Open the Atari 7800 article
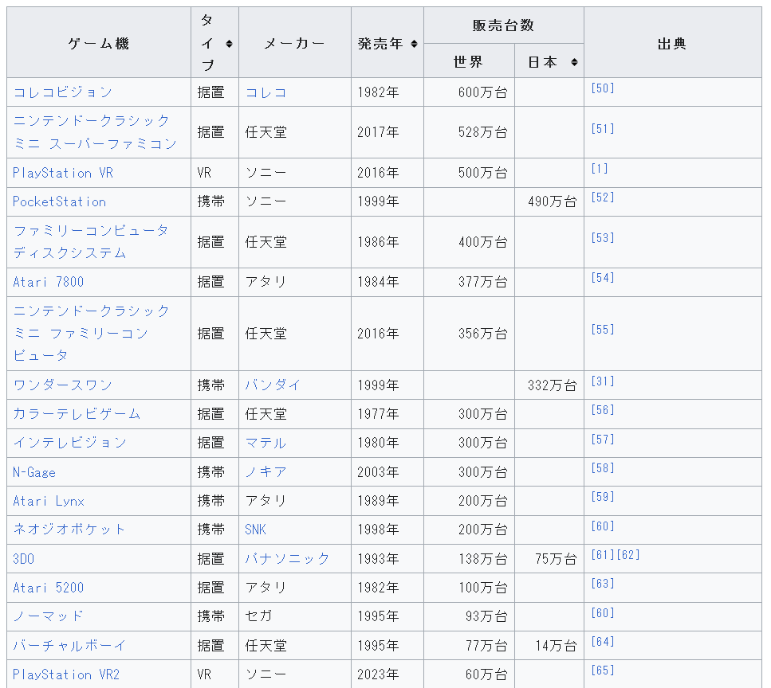771x688 pixels. 48,282
